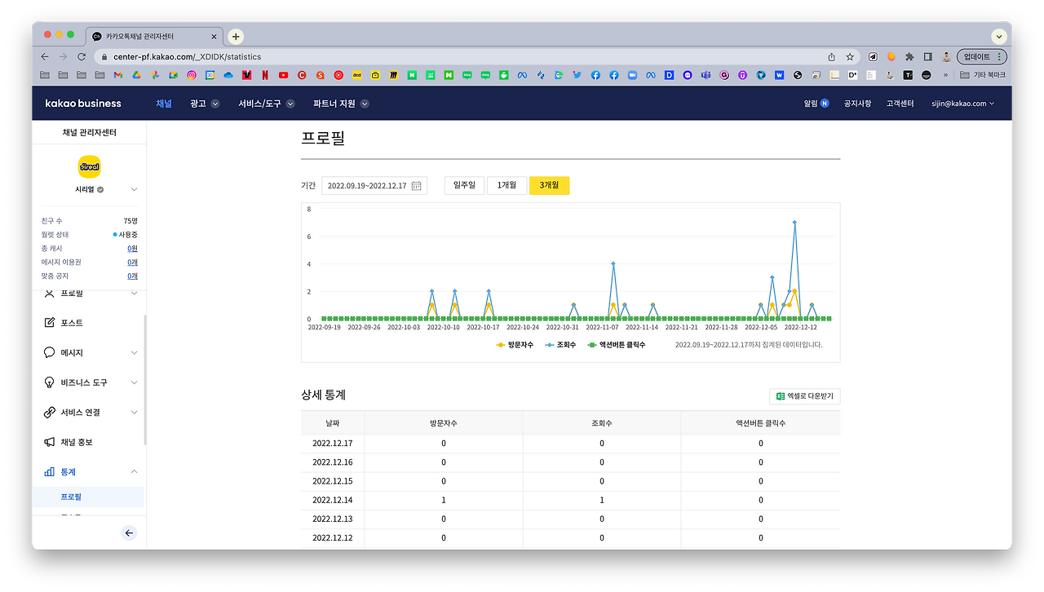Open the 맞춤 공지 0개 link
This screenshot has width=1044, height=592.
tap(132, 276)
